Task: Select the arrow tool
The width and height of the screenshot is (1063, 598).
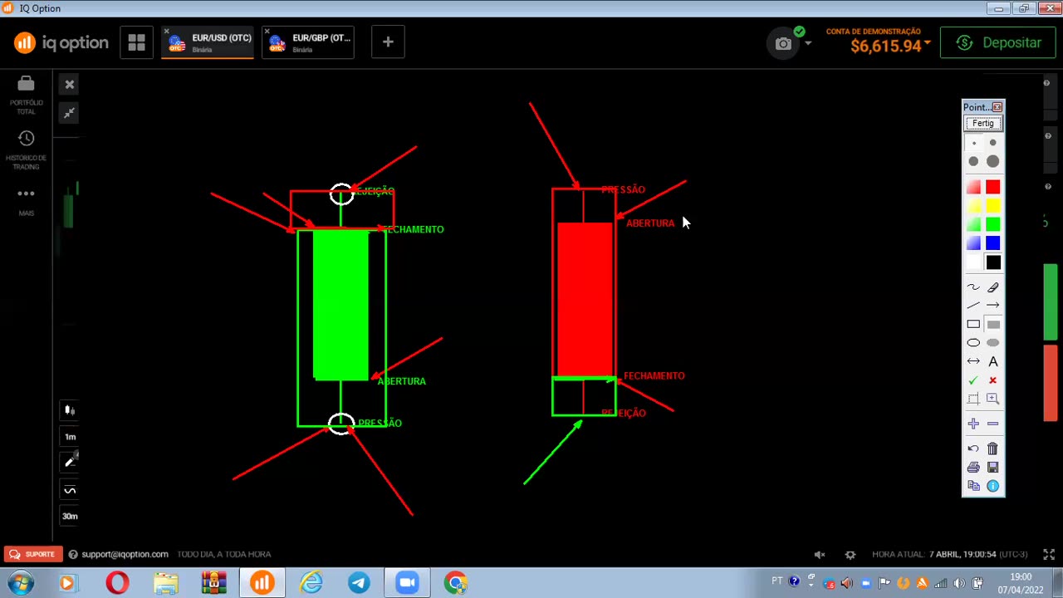Action: [x=993, y=306]
